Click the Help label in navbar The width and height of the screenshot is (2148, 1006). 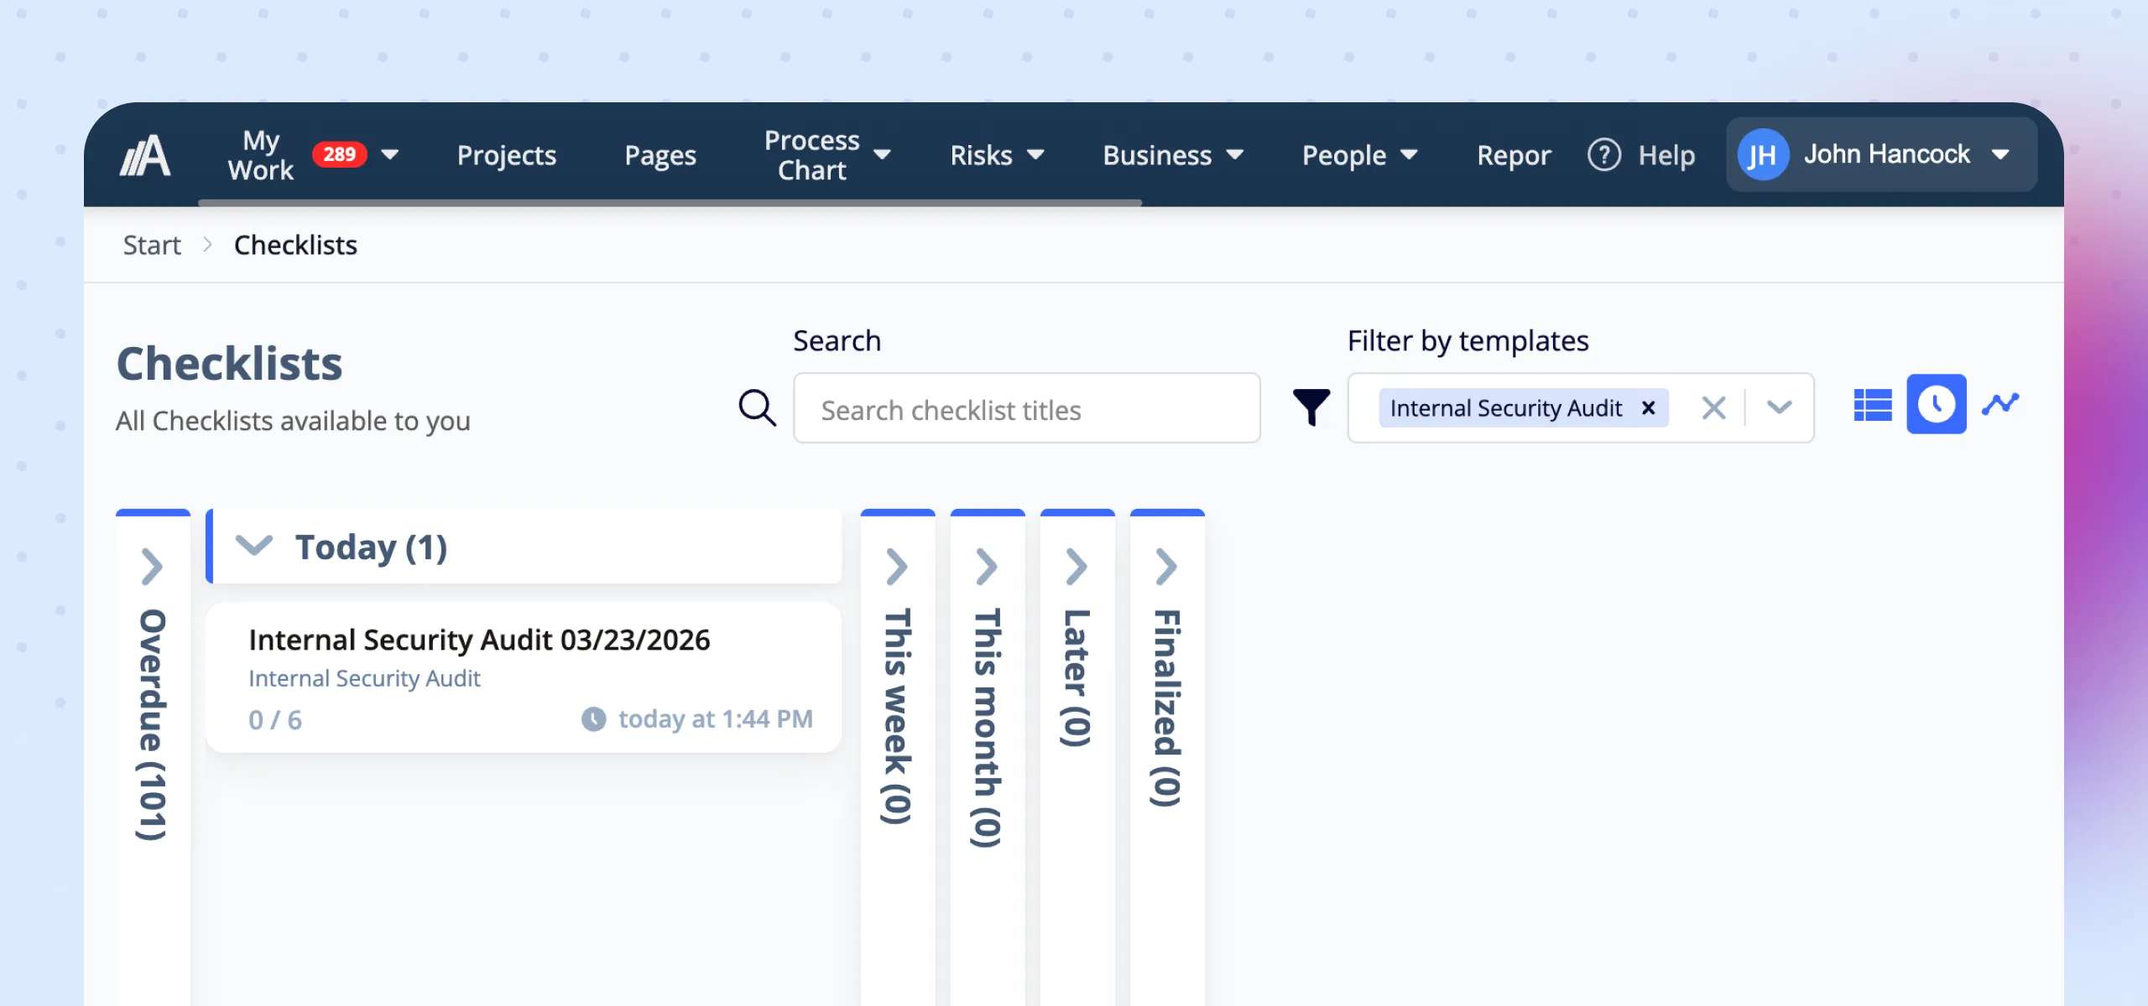coord(1666,155)
